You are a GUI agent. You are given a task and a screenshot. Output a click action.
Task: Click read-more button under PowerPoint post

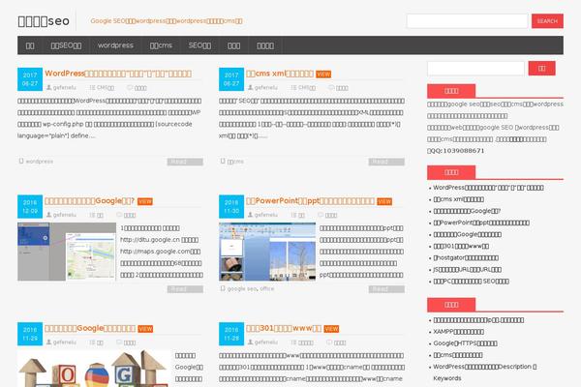386,289
